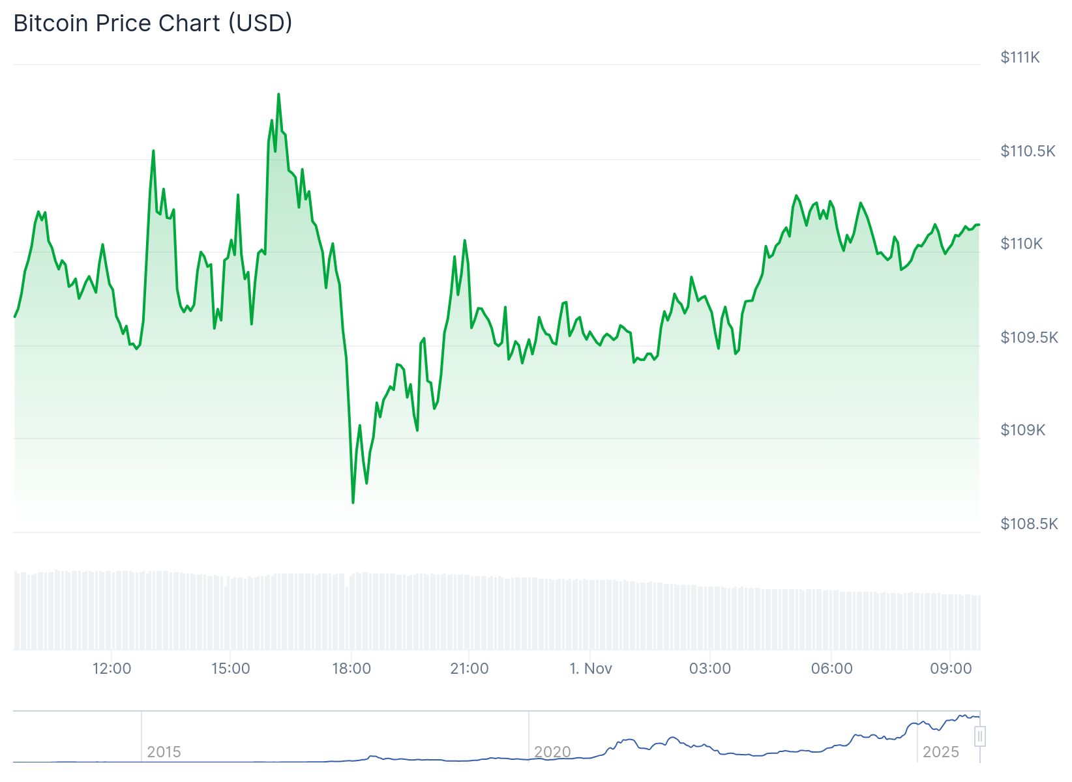
Task: Click the 12:00 time axis label
Action: pos(112,669)
